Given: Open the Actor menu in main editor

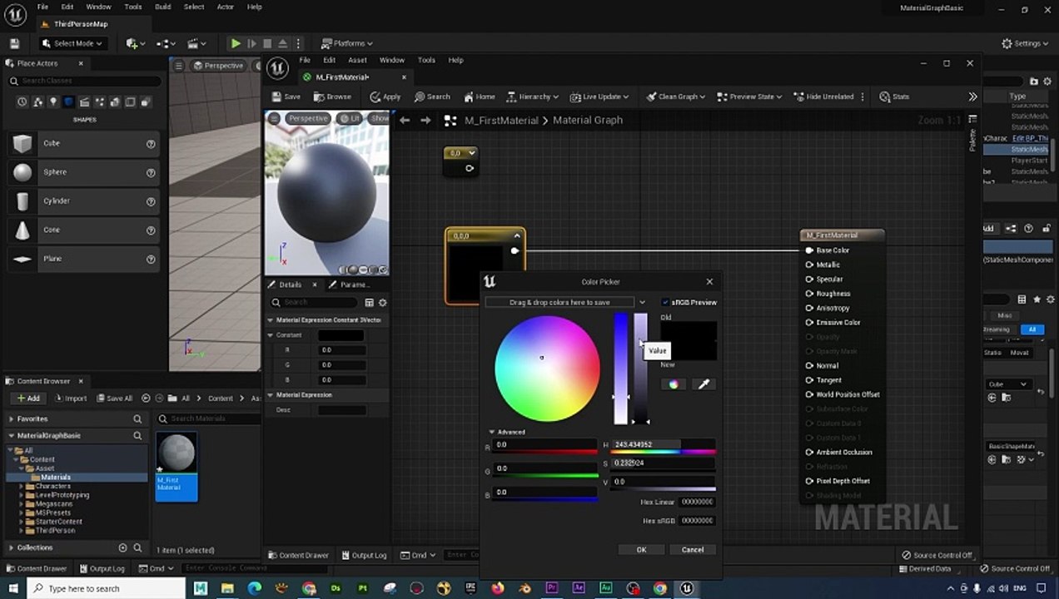Looking at the screenshot, I should [x=226, y=7].
